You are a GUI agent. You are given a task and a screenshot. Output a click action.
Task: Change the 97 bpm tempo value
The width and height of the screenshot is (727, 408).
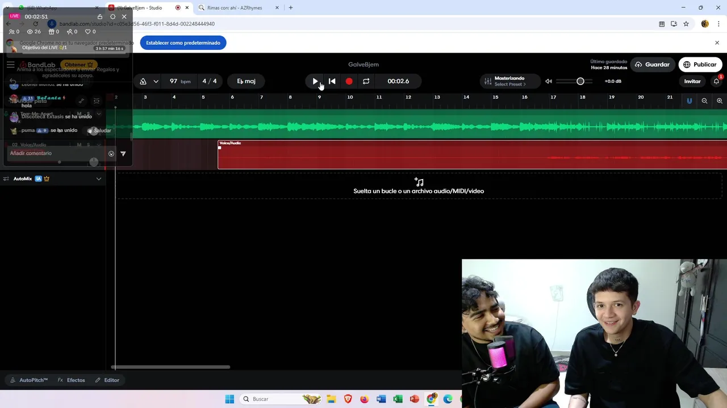pos(179,81)
